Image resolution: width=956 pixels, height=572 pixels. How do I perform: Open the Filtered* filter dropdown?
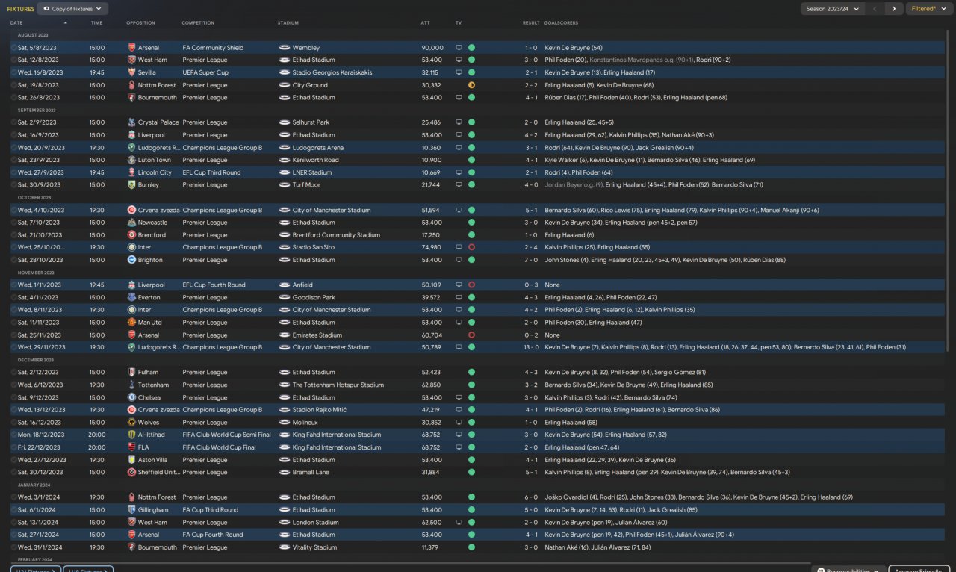pyautogui.click(x=929, y=9)
